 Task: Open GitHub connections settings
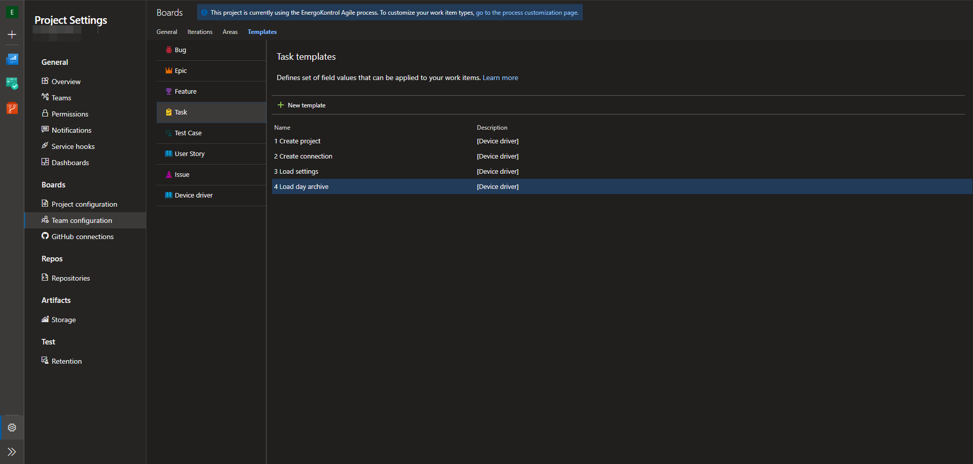pos(83,237)
